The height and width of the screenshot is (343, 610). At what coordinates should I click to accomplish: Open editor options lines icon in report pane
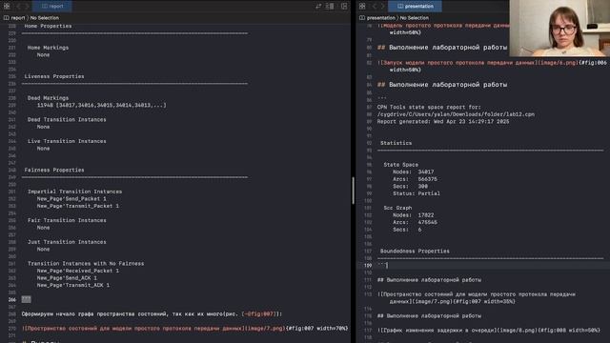click(x=330, y=6)
